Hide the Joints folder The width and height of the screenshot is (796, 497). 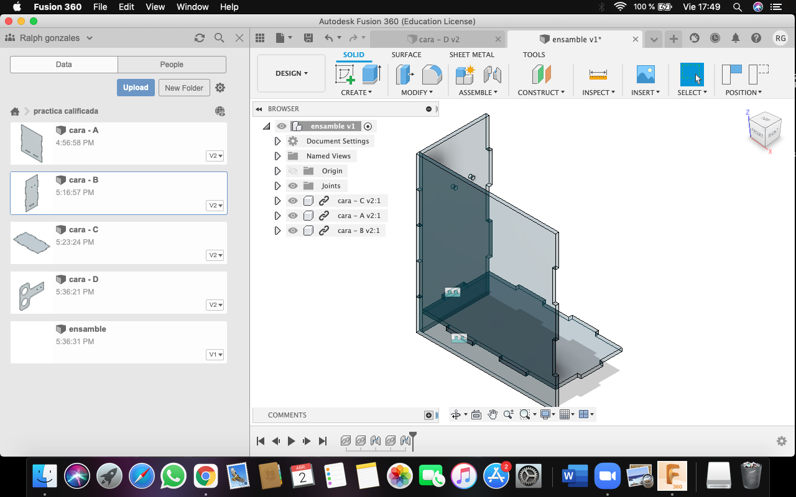pyautogui.click(x=293, y=186)
